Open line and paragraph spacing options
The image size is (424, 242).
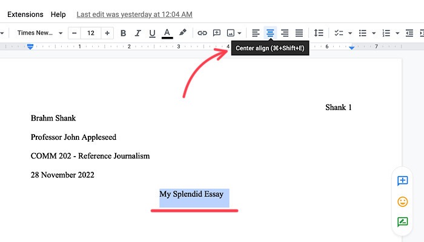tap(319, 33)
